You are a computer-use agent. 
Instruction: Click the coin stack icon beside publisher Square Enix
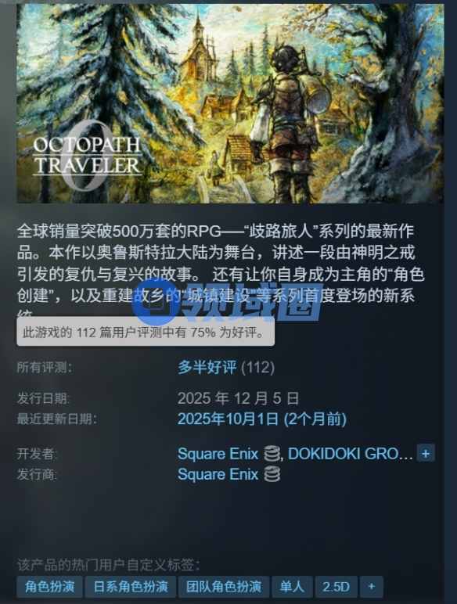click(x=272, y=474)
